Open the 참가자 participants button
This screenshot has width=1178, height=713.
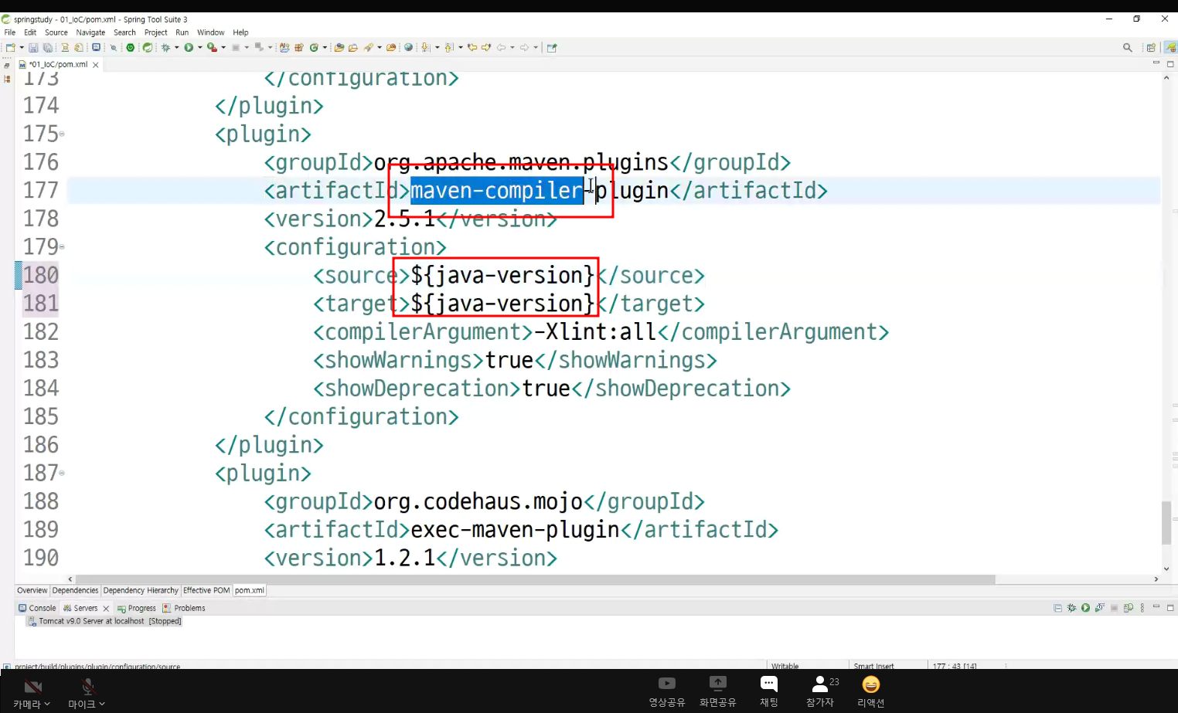[x=822, y=691]
